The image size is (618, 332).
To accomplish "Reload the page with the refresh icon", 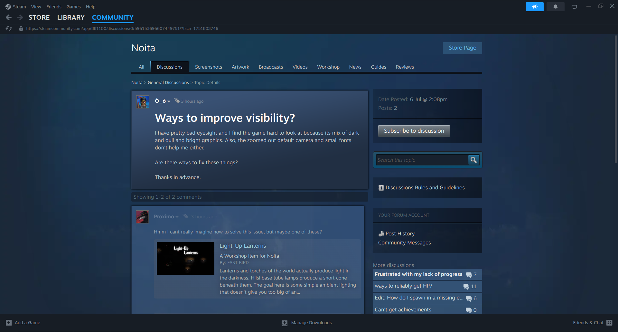I will pyautogui.click(x=9, y=29).
